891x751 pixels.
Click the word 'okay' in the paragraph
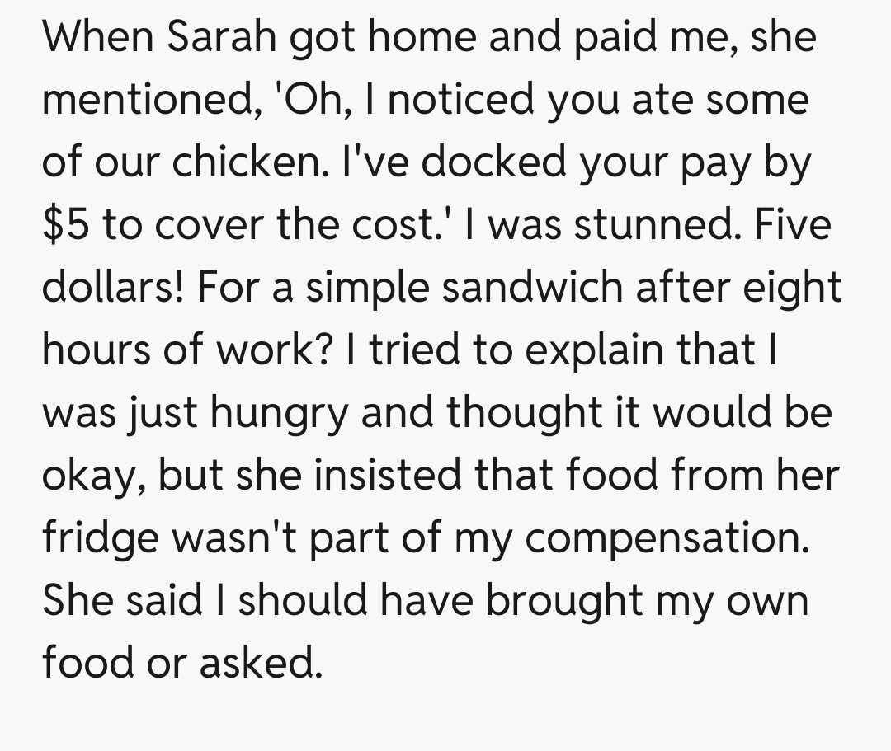pos(87,475)
